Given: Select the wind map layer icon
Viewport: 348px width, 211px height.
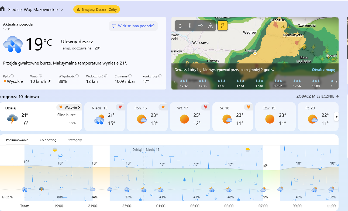Looking at the screenshot, I should [201, 26].
